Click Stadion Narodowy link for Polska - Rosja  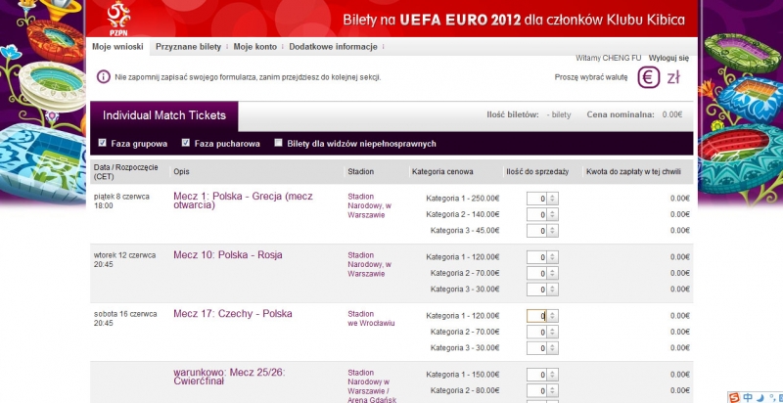370,264
